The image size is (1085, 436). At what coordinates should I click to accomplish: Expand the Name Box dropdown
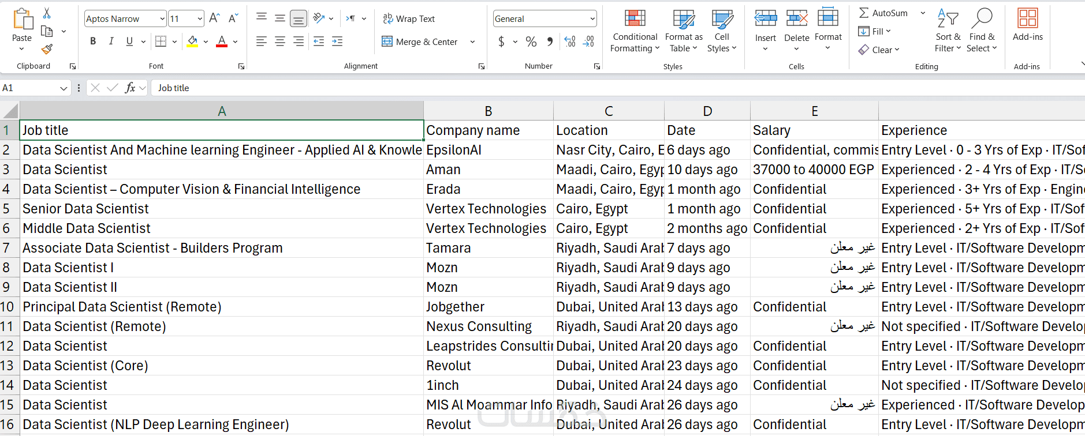[x=64, y=88]
